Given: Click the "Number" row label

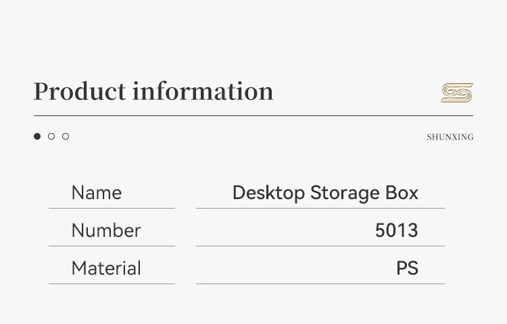Looking at the screenshot, I should (106, 231).
